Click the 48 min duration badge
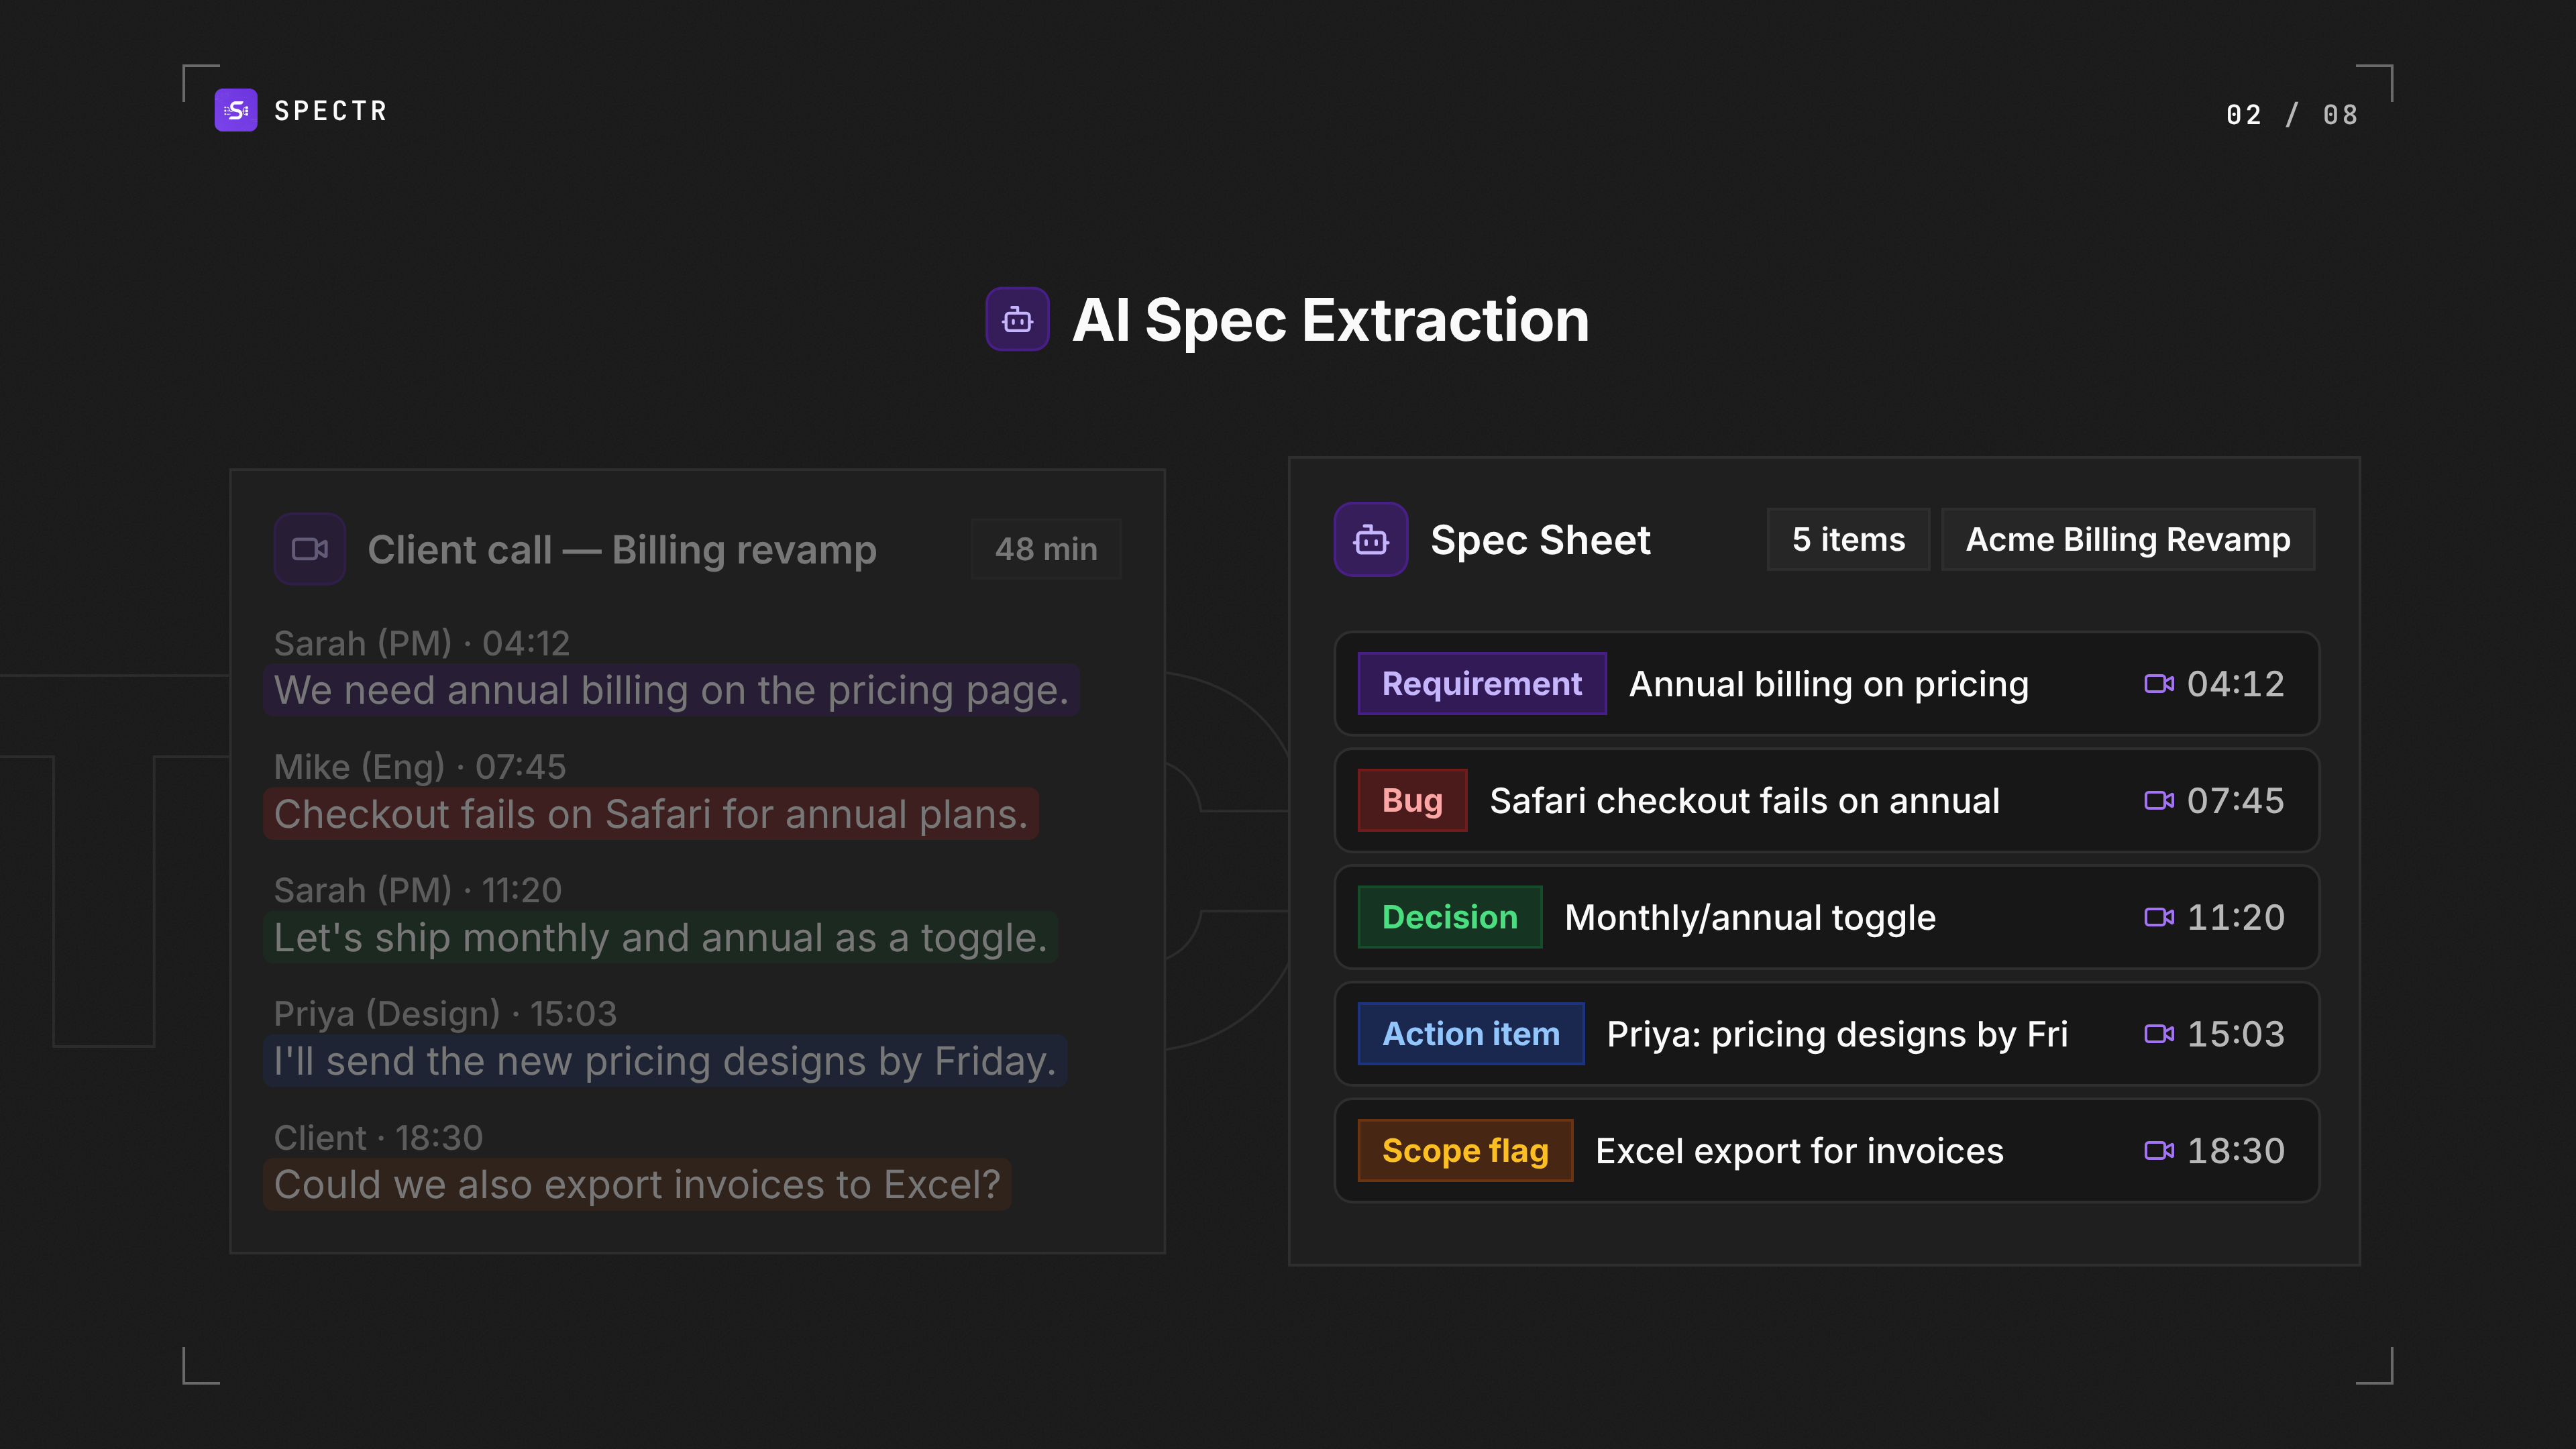This screenshot has width=2576, height=1449. point(1046,549)
